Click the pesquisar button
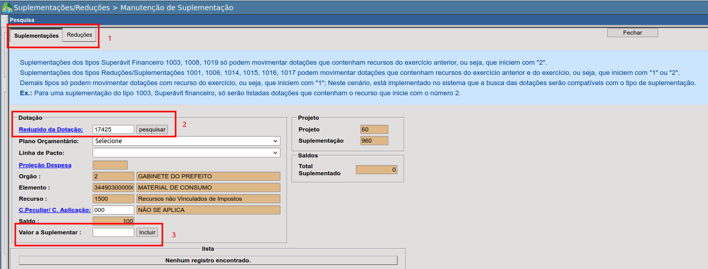 click(152, 129)
